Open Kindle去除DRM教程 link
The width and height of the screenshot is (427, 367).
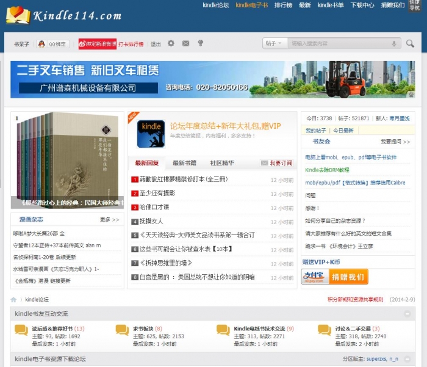click(327, 170)
